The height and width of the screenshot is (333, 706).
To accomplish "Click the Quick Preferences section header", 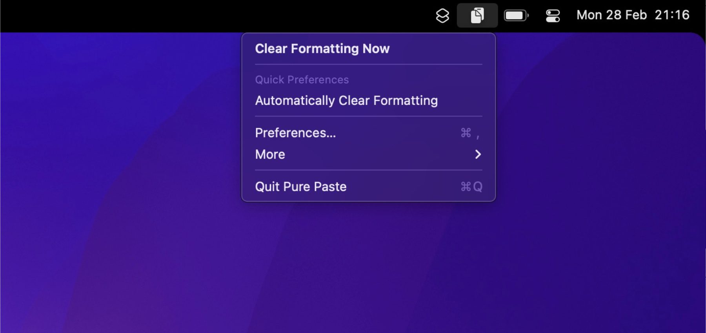I will 302,80.
